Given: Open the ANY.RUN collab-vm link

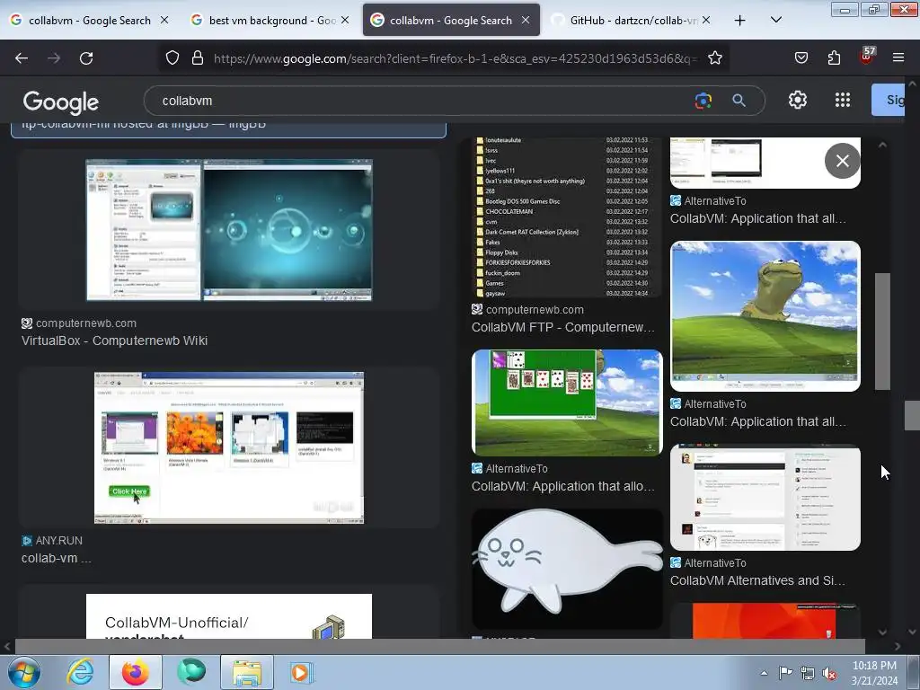Looking at the screenshot, I should pos(57,558).
